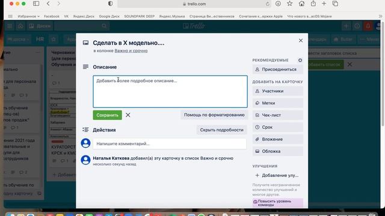Open the VK bookmark
Image resolution: width=385 pixels, height=216 pixels.
pos(66,16)
